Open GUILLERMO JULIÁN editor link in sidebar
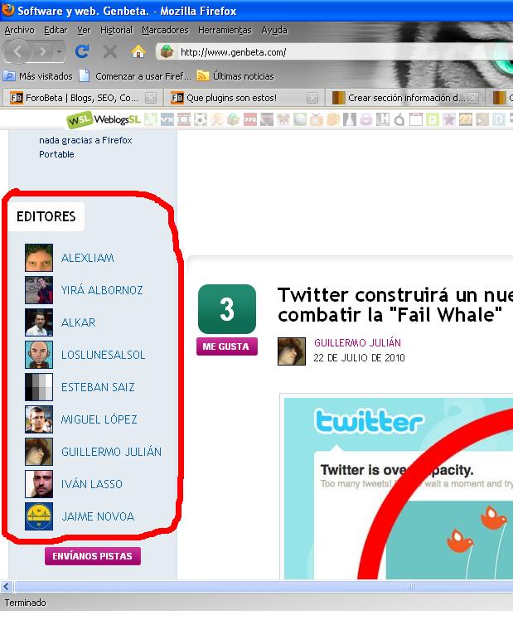Image resolution: width=513 pixels, height=620 pixels. pyautogui.click(x=111, y=452)
